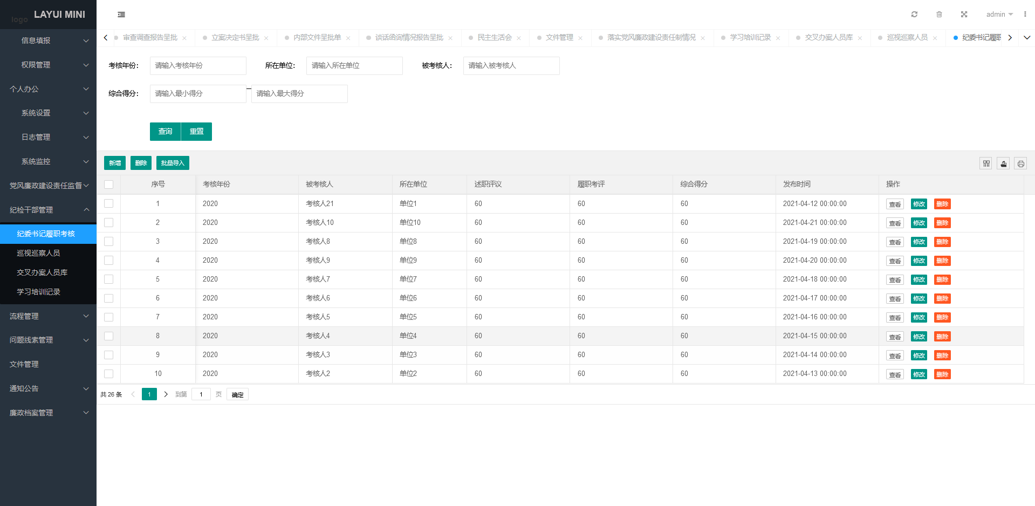Click the 查询 search button
This screenshot has height=506, width=1035.
(165, 131)
